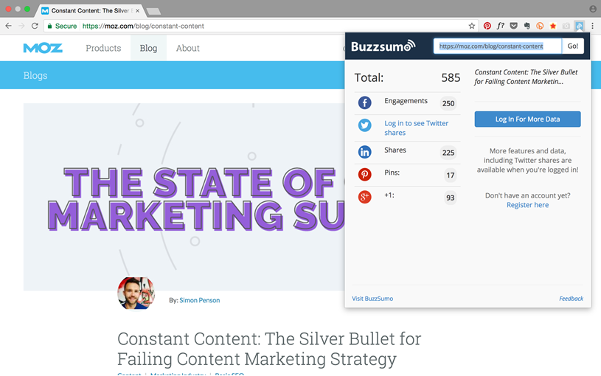Open a new tab button
Screen dimensions: 601x376
[x=153, y=12]
